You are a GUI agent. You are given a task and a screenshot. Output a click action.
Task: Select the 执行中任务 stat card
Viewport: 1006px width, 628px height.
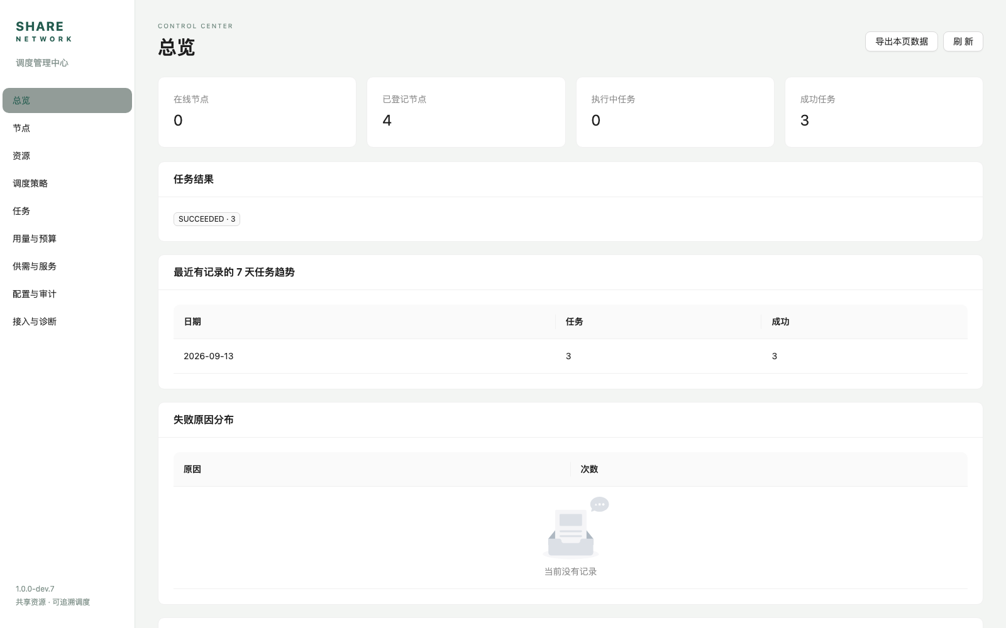tap(675, 112)
